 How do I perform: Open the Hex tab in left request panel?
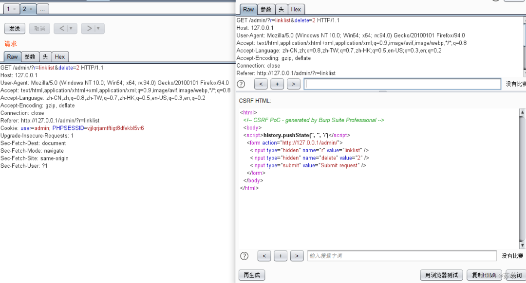point(60,56)
